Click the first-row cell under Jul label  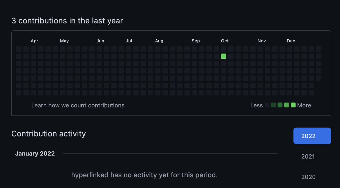point(128,49)
